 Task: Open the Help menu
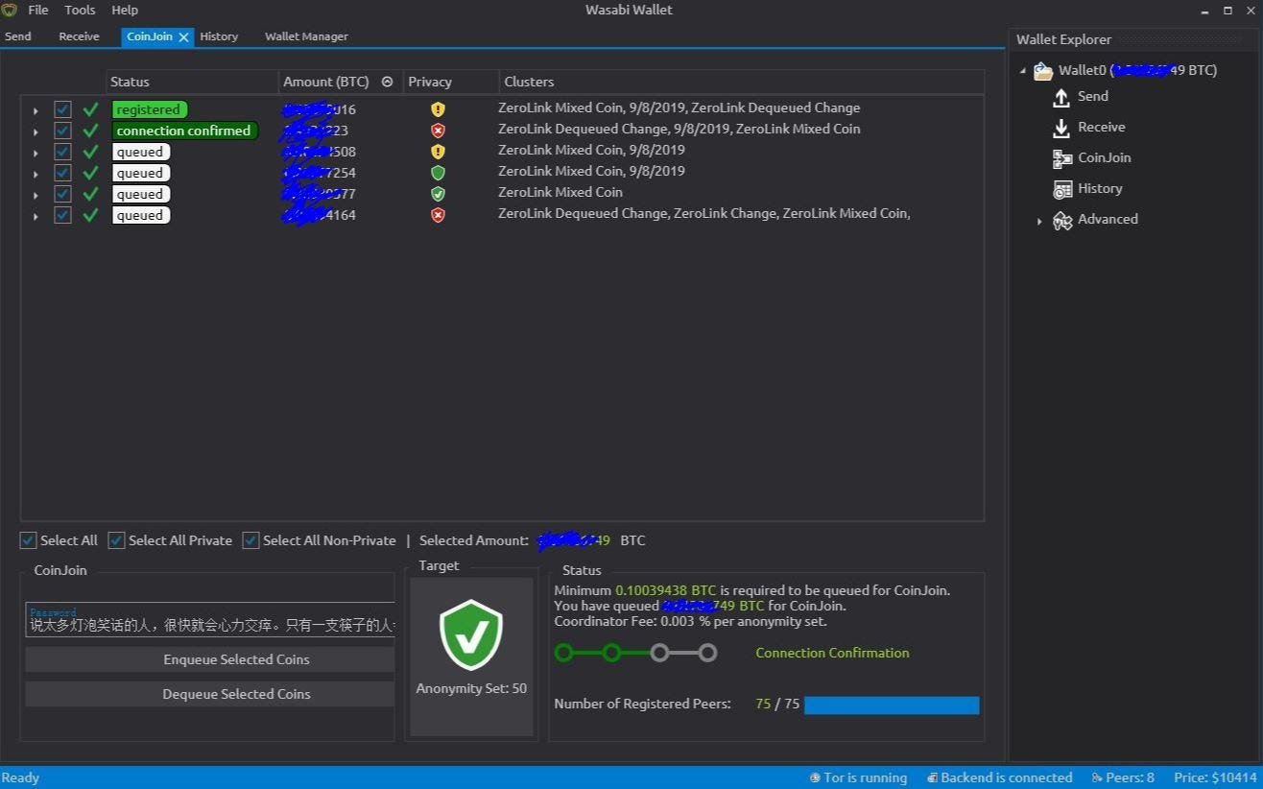coord(125,10)
